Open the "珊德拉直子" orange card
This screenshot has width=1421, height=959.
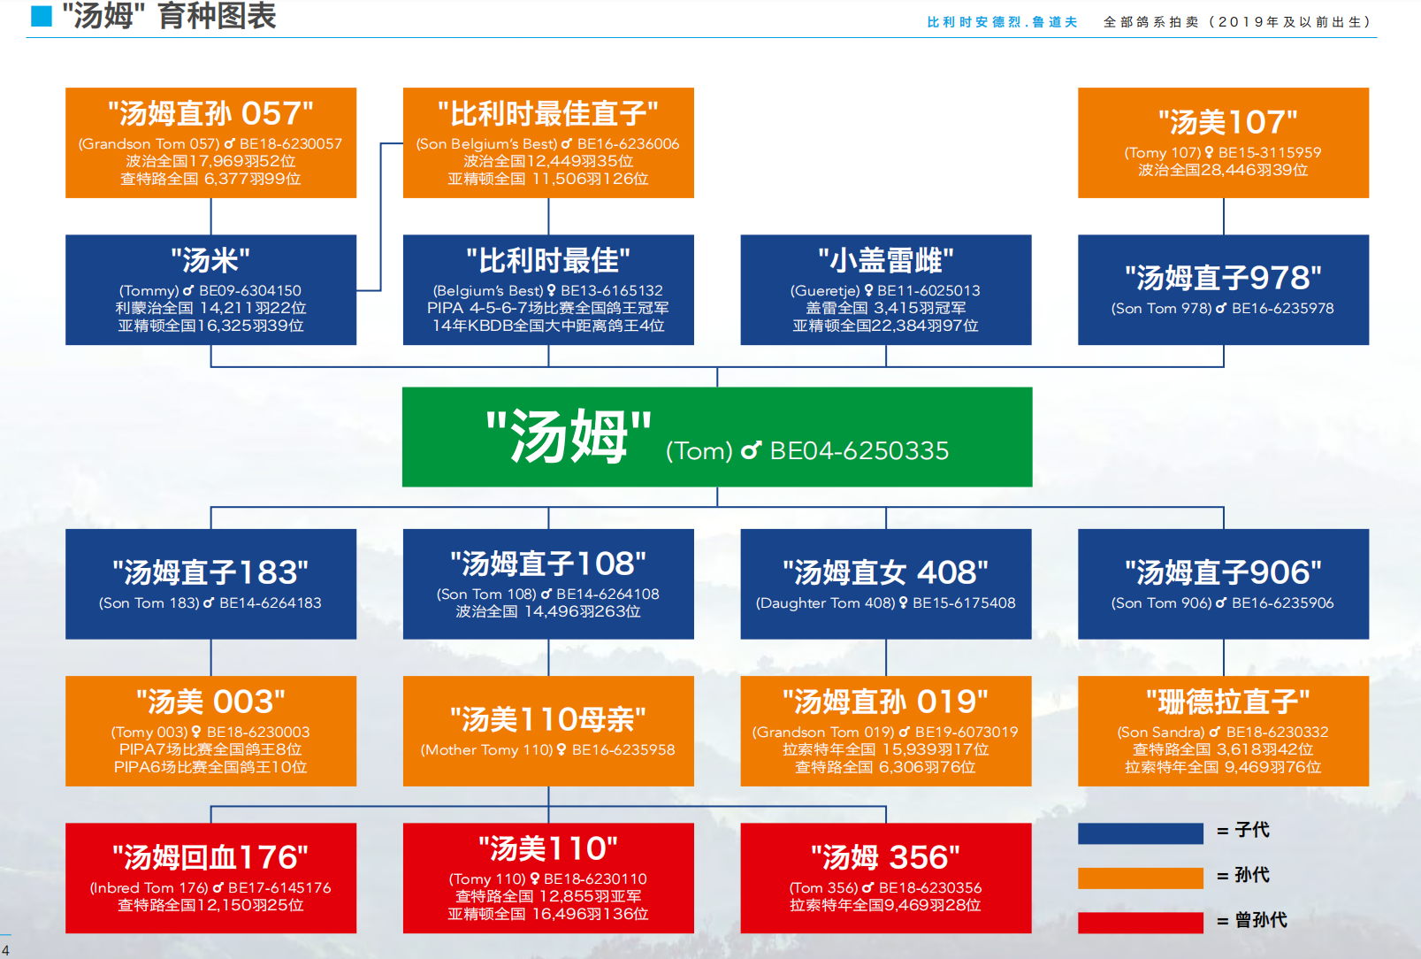(x=1223, y=731)
